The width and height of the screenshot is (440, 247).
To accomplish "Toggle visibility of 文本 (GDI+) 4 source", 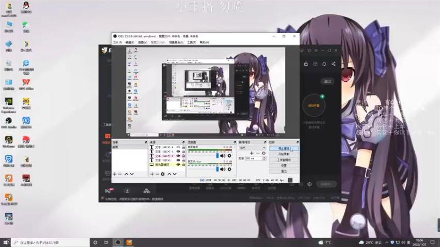I will (178, 147).
